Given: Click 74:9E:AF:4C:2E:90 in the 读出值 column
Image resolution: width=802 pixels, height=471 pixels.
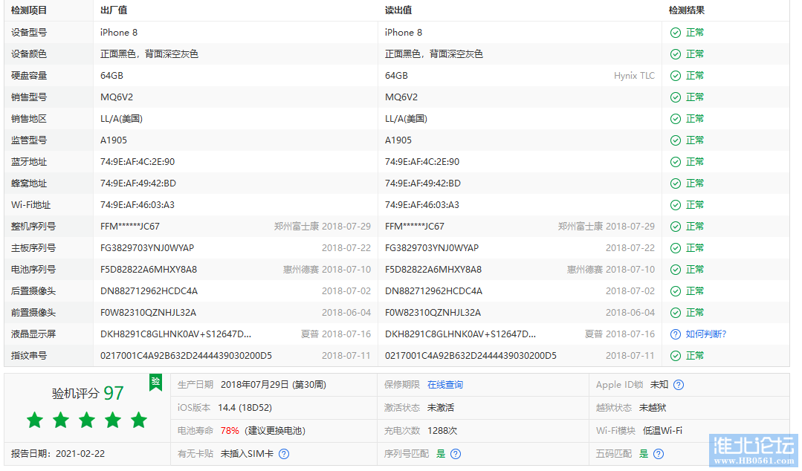Looking at the screenshot, I should point(422,162).
